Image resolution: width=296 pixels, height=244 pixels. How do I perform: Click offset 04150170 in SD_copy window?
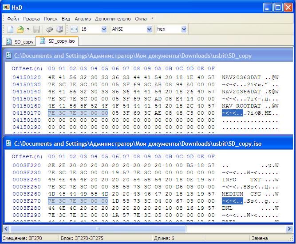27,113
